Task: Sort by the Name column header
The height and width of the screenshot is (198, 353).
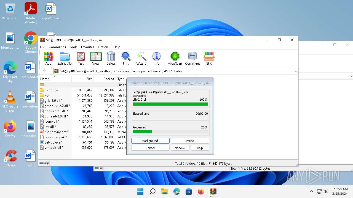Action: tap(55, 79)
